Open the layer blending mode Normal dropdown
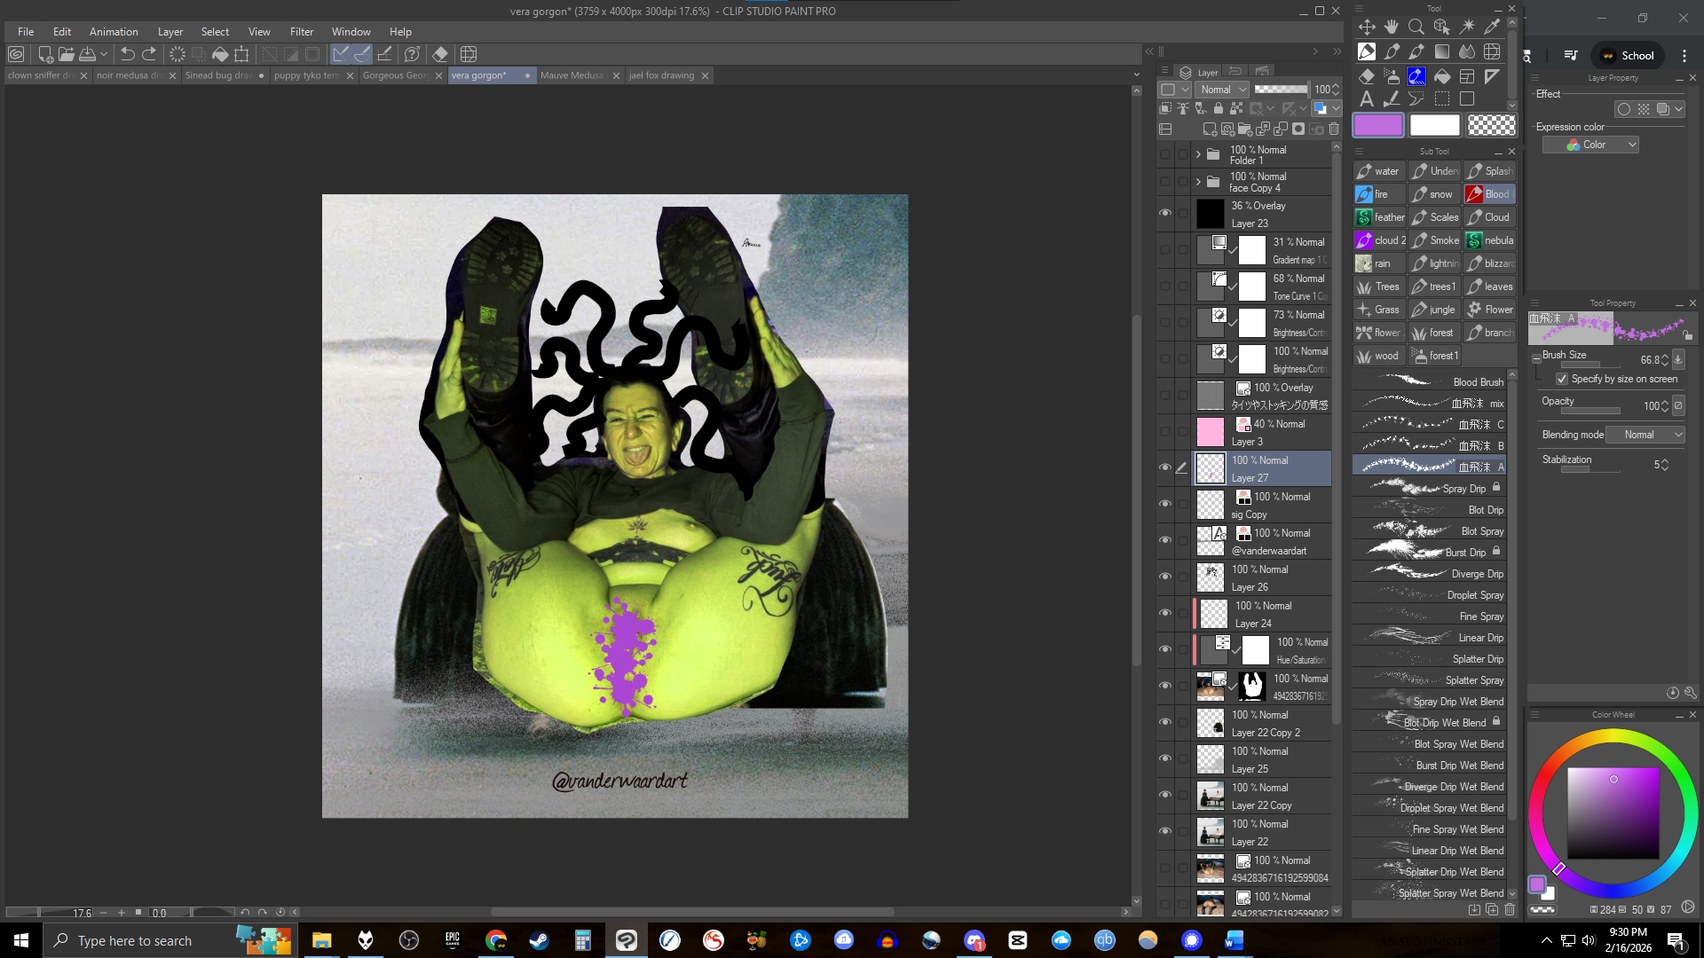 tap(1222, 90)
